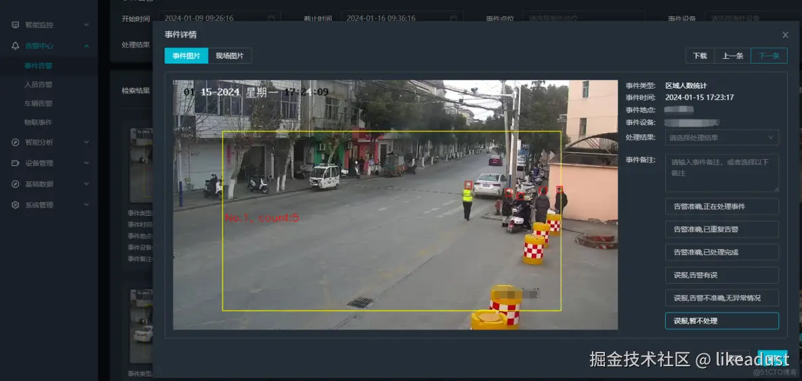Screen dimensions: 802x381
Task: Click the event snapshot image
Action: 396,205
